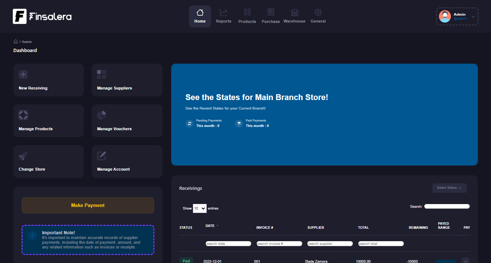The height and width of the screenshot is (263, 491).
Task: Click the Receivings panel title
Action: coord(190,188)
